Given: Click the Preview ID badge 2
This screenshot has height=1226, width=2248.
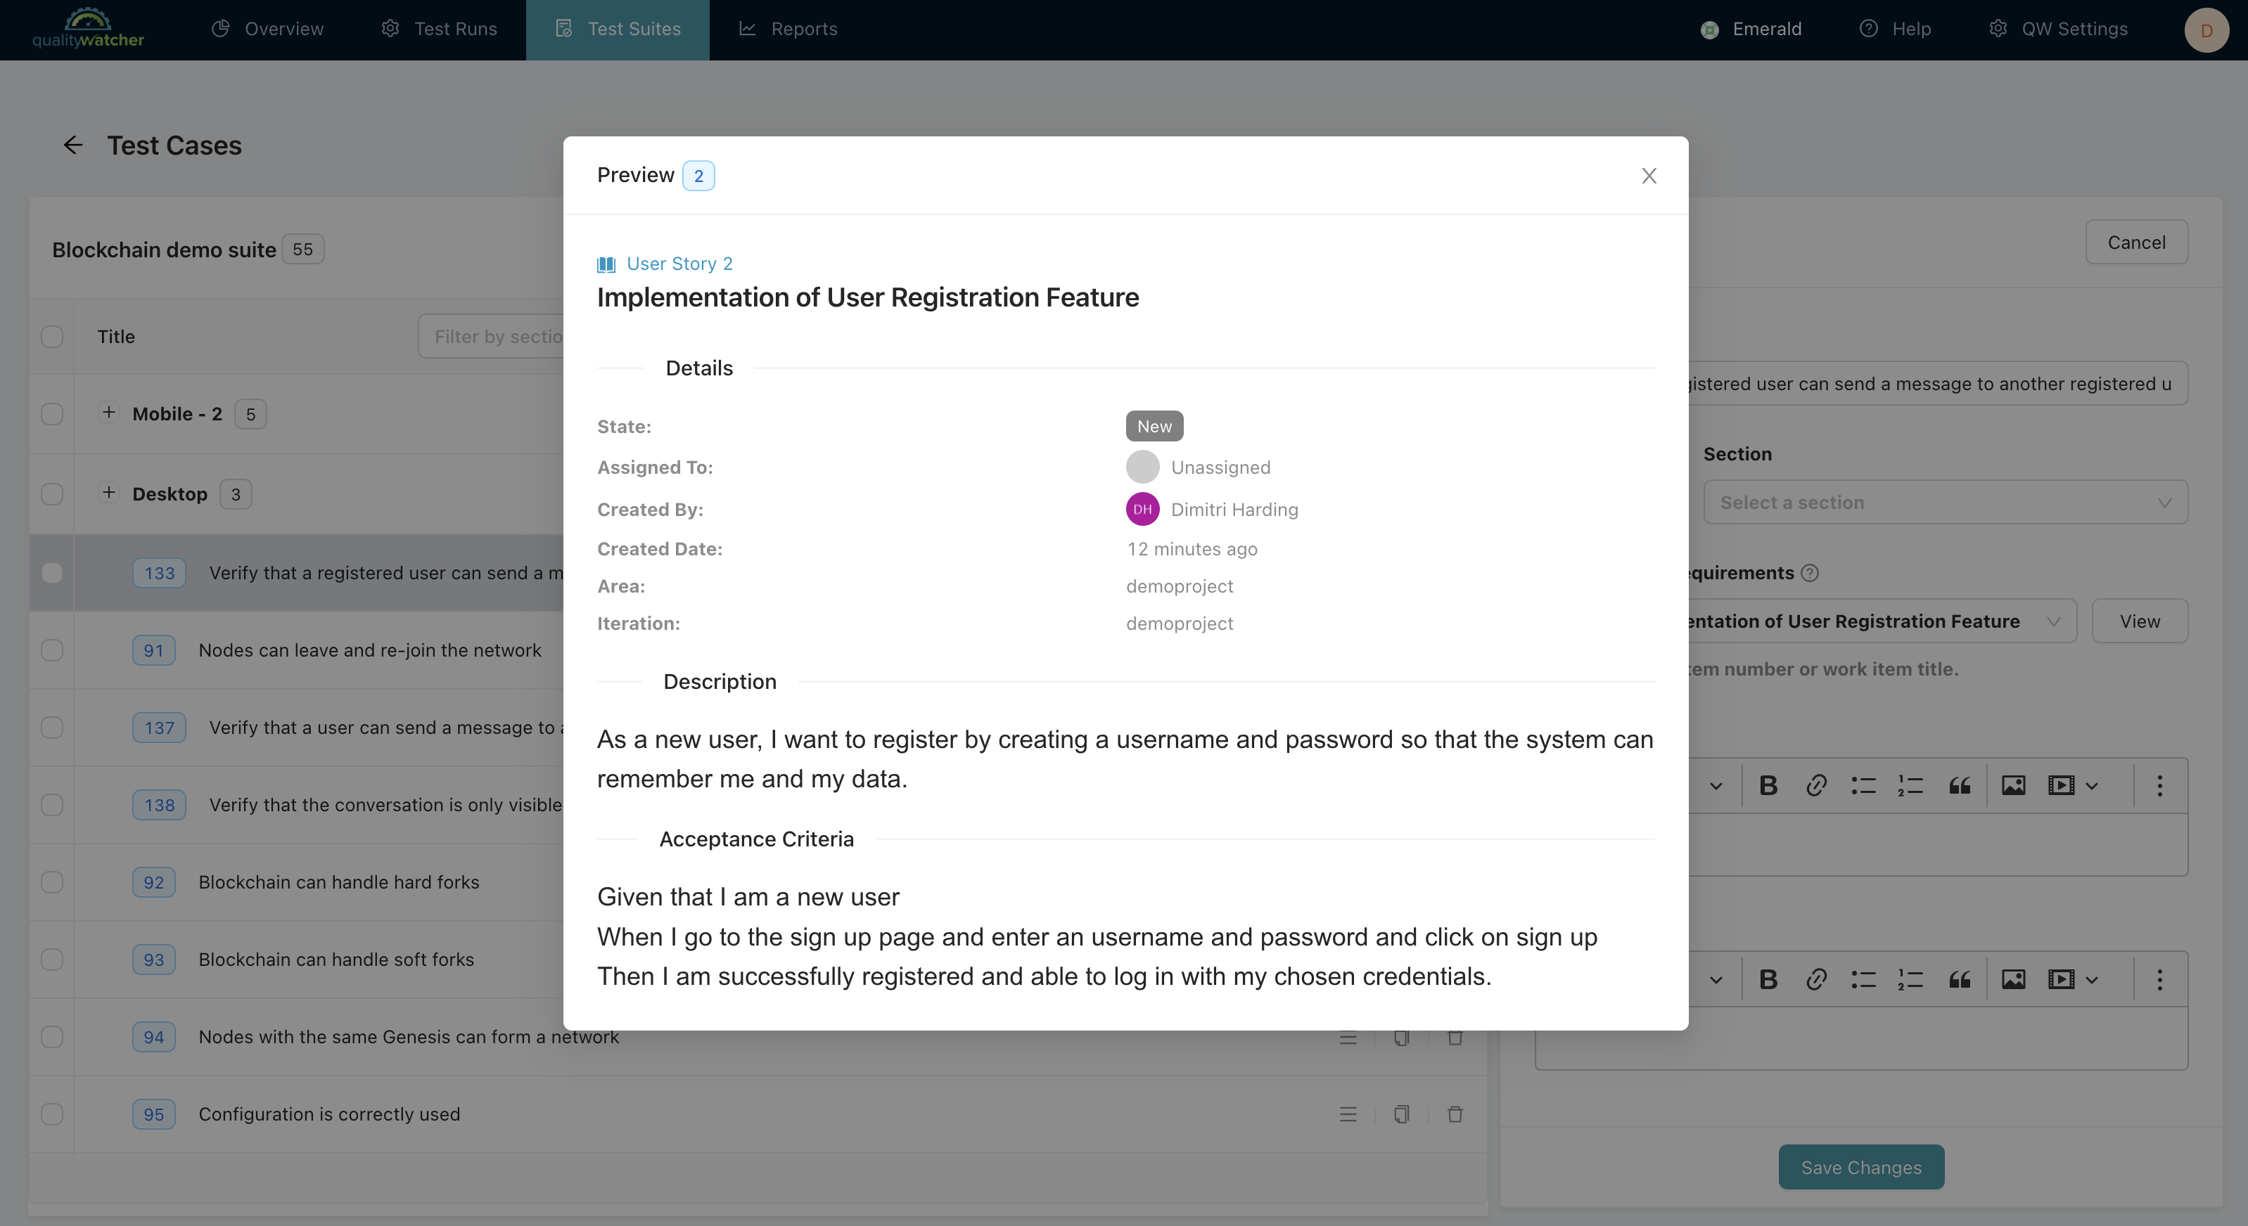Looking at the screenshot, I should click(x=698, y=175).
